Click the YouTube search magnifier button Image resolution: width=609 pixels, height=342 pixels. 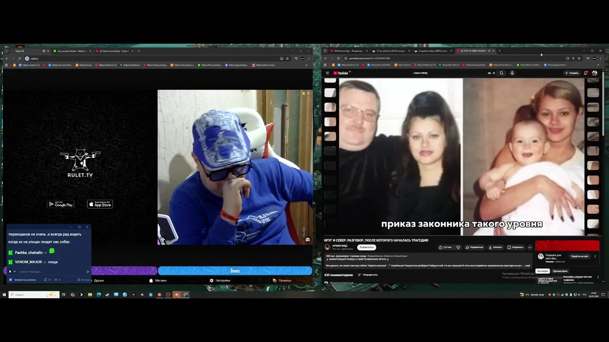[501, 73]
